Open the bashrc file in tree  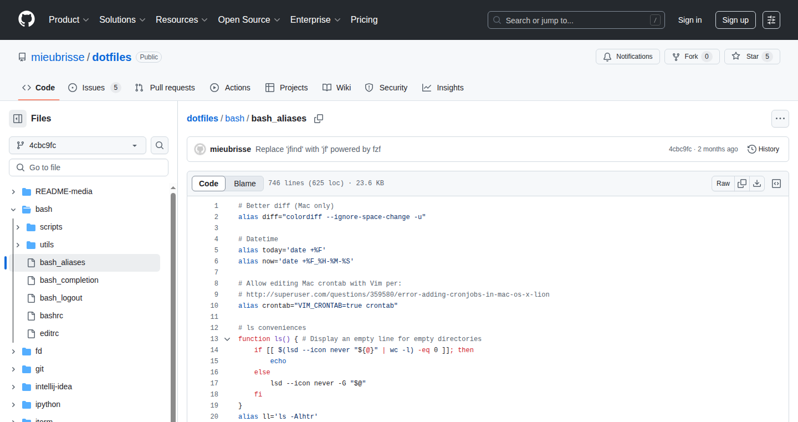52,316
